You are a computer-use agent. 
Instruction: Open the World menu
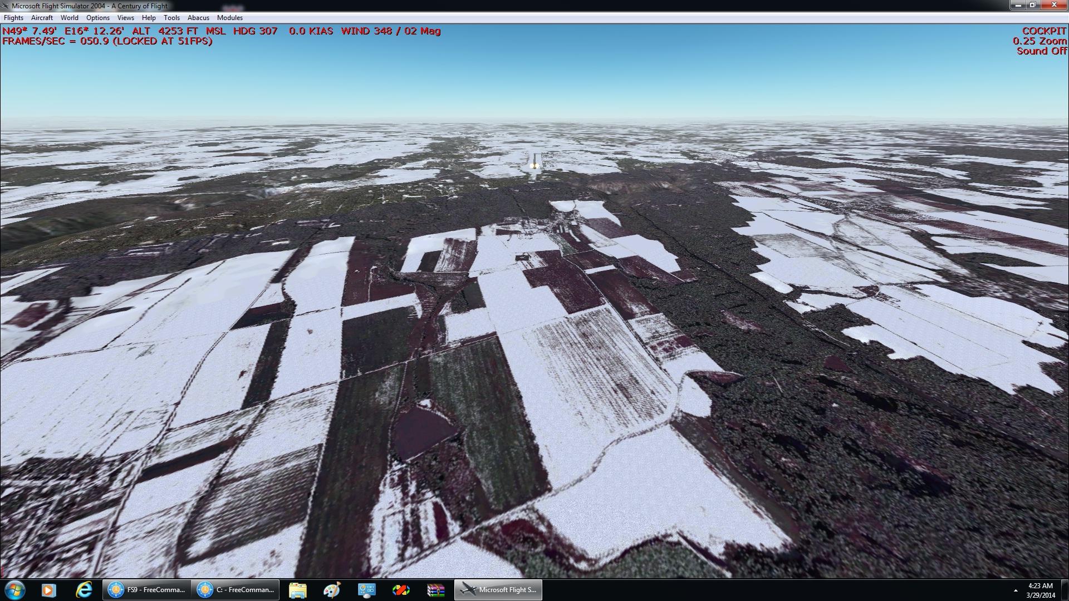point(70,18)
